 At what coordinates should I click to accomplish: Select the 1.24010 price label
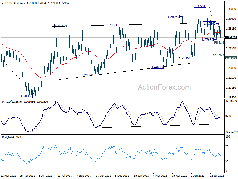[157, 67]
